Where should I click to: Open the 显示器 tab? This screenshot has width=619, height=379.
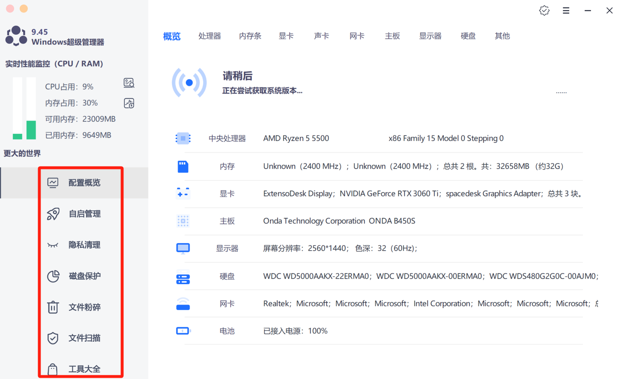pyautogui.click(x=430, y=36)
